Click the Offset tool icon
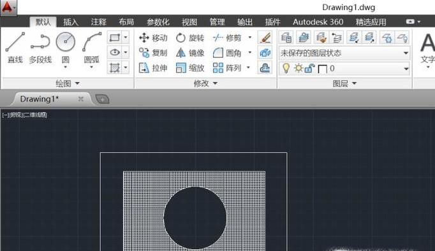 tap(265, 68)
